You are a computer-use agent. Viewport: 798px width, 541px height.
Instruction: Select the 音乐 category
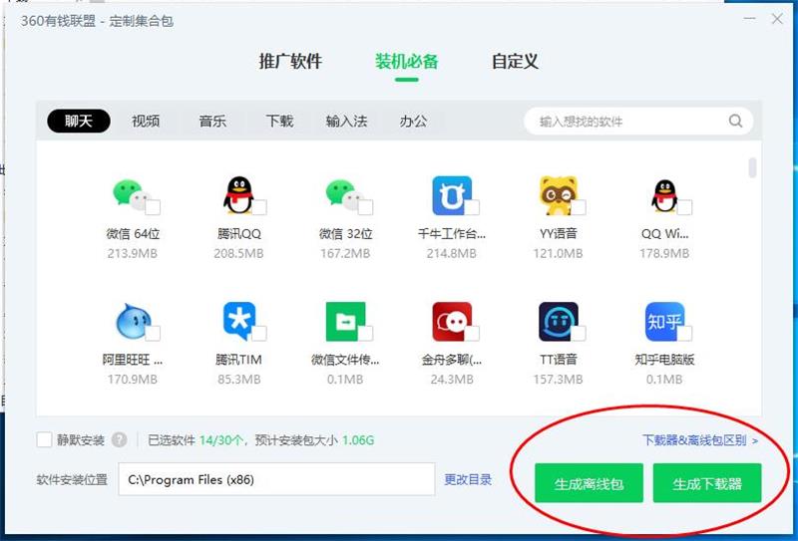[x=212, y=121]
